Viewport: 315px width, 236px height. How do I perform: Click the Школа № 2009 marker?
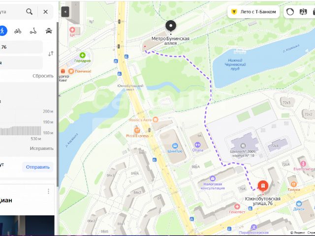tap(243, 146)
